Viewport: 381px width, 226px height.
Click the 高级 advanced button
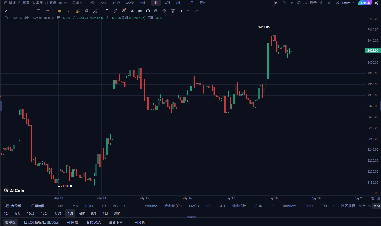24,3
